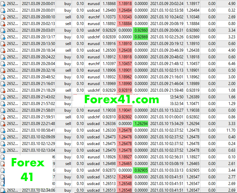Screen dimensions: 237x193
Task: Click close time "2021.03.10 01:00:01"
Action: 167,117
